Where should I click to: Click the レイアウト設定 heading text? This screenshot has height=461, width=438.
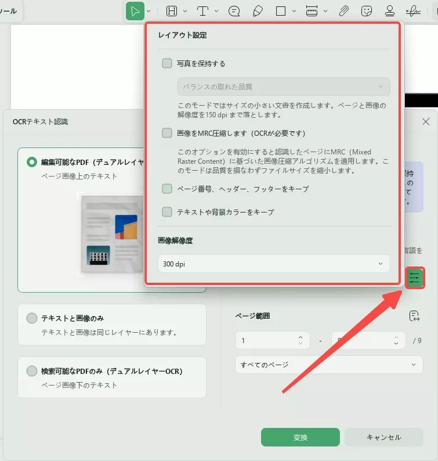click(182, 35)
